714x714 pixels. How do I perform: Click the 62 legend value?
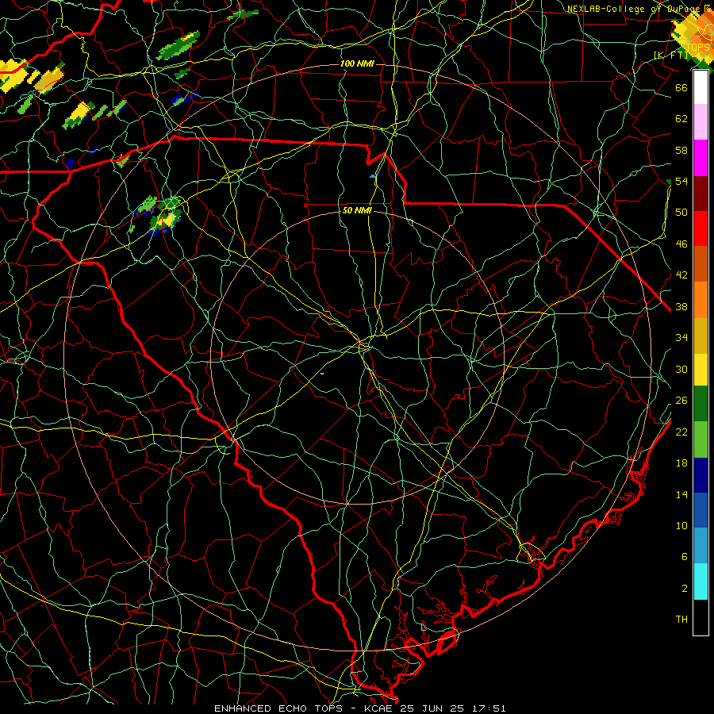coord(681,119)
